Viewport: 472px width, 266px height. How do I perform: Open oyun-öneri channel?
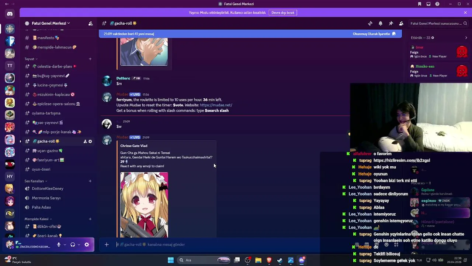(58, 170)
